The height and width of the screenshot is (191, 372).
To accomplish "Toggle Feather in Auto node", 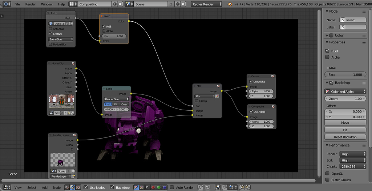I will 50,34.
